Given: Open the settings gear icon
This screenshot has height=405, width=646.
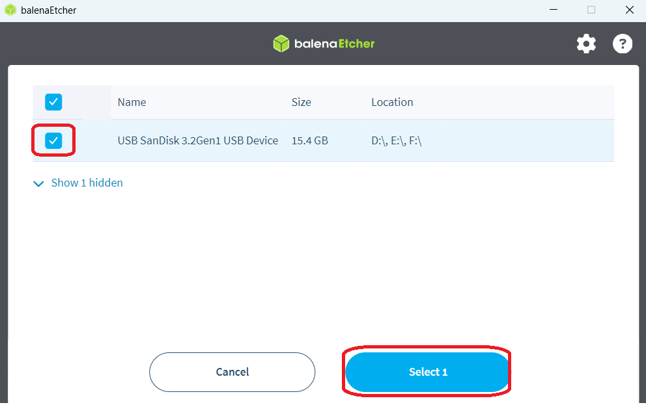Looking at the screenshot, I should (586, 44).
